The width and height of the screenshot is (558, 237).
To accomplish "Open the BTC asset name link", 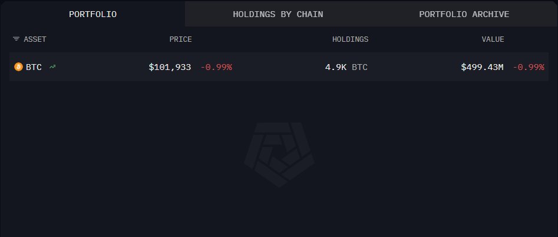I will 34,67.
